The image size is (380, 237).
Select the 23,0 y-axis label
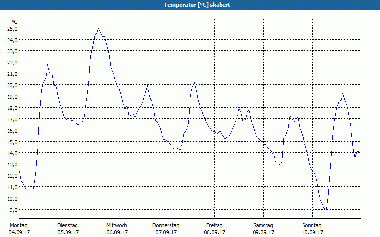12,51
